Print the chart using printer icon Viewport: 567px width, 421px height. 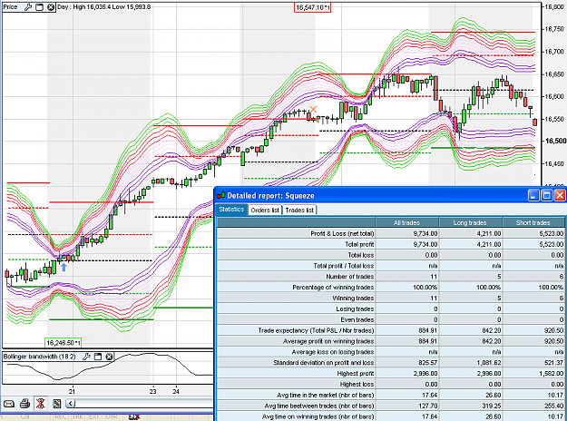pyautogui.click(x=24, y=404)
